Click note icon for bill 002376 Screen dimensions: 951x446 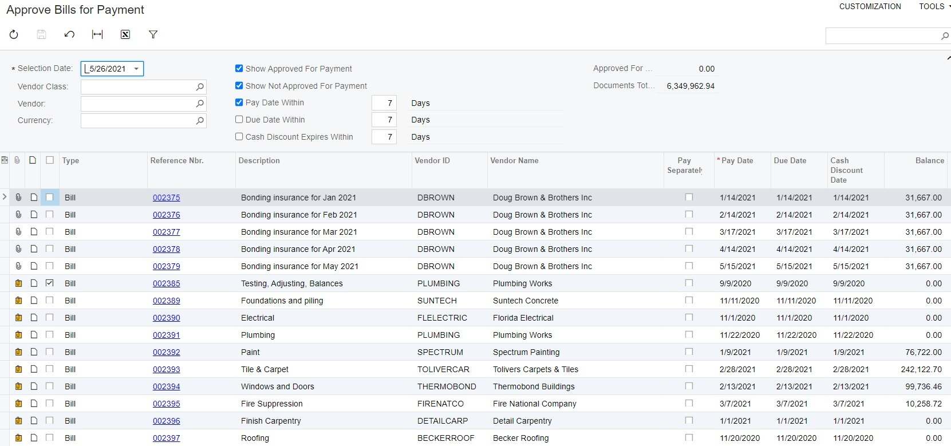point(34,215)
